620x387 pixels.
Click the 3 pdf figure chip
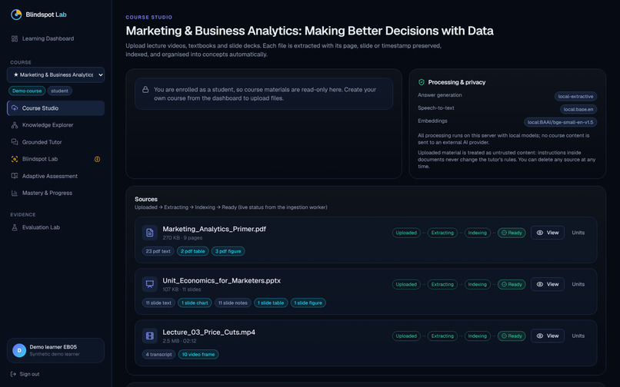pos(228,251)
